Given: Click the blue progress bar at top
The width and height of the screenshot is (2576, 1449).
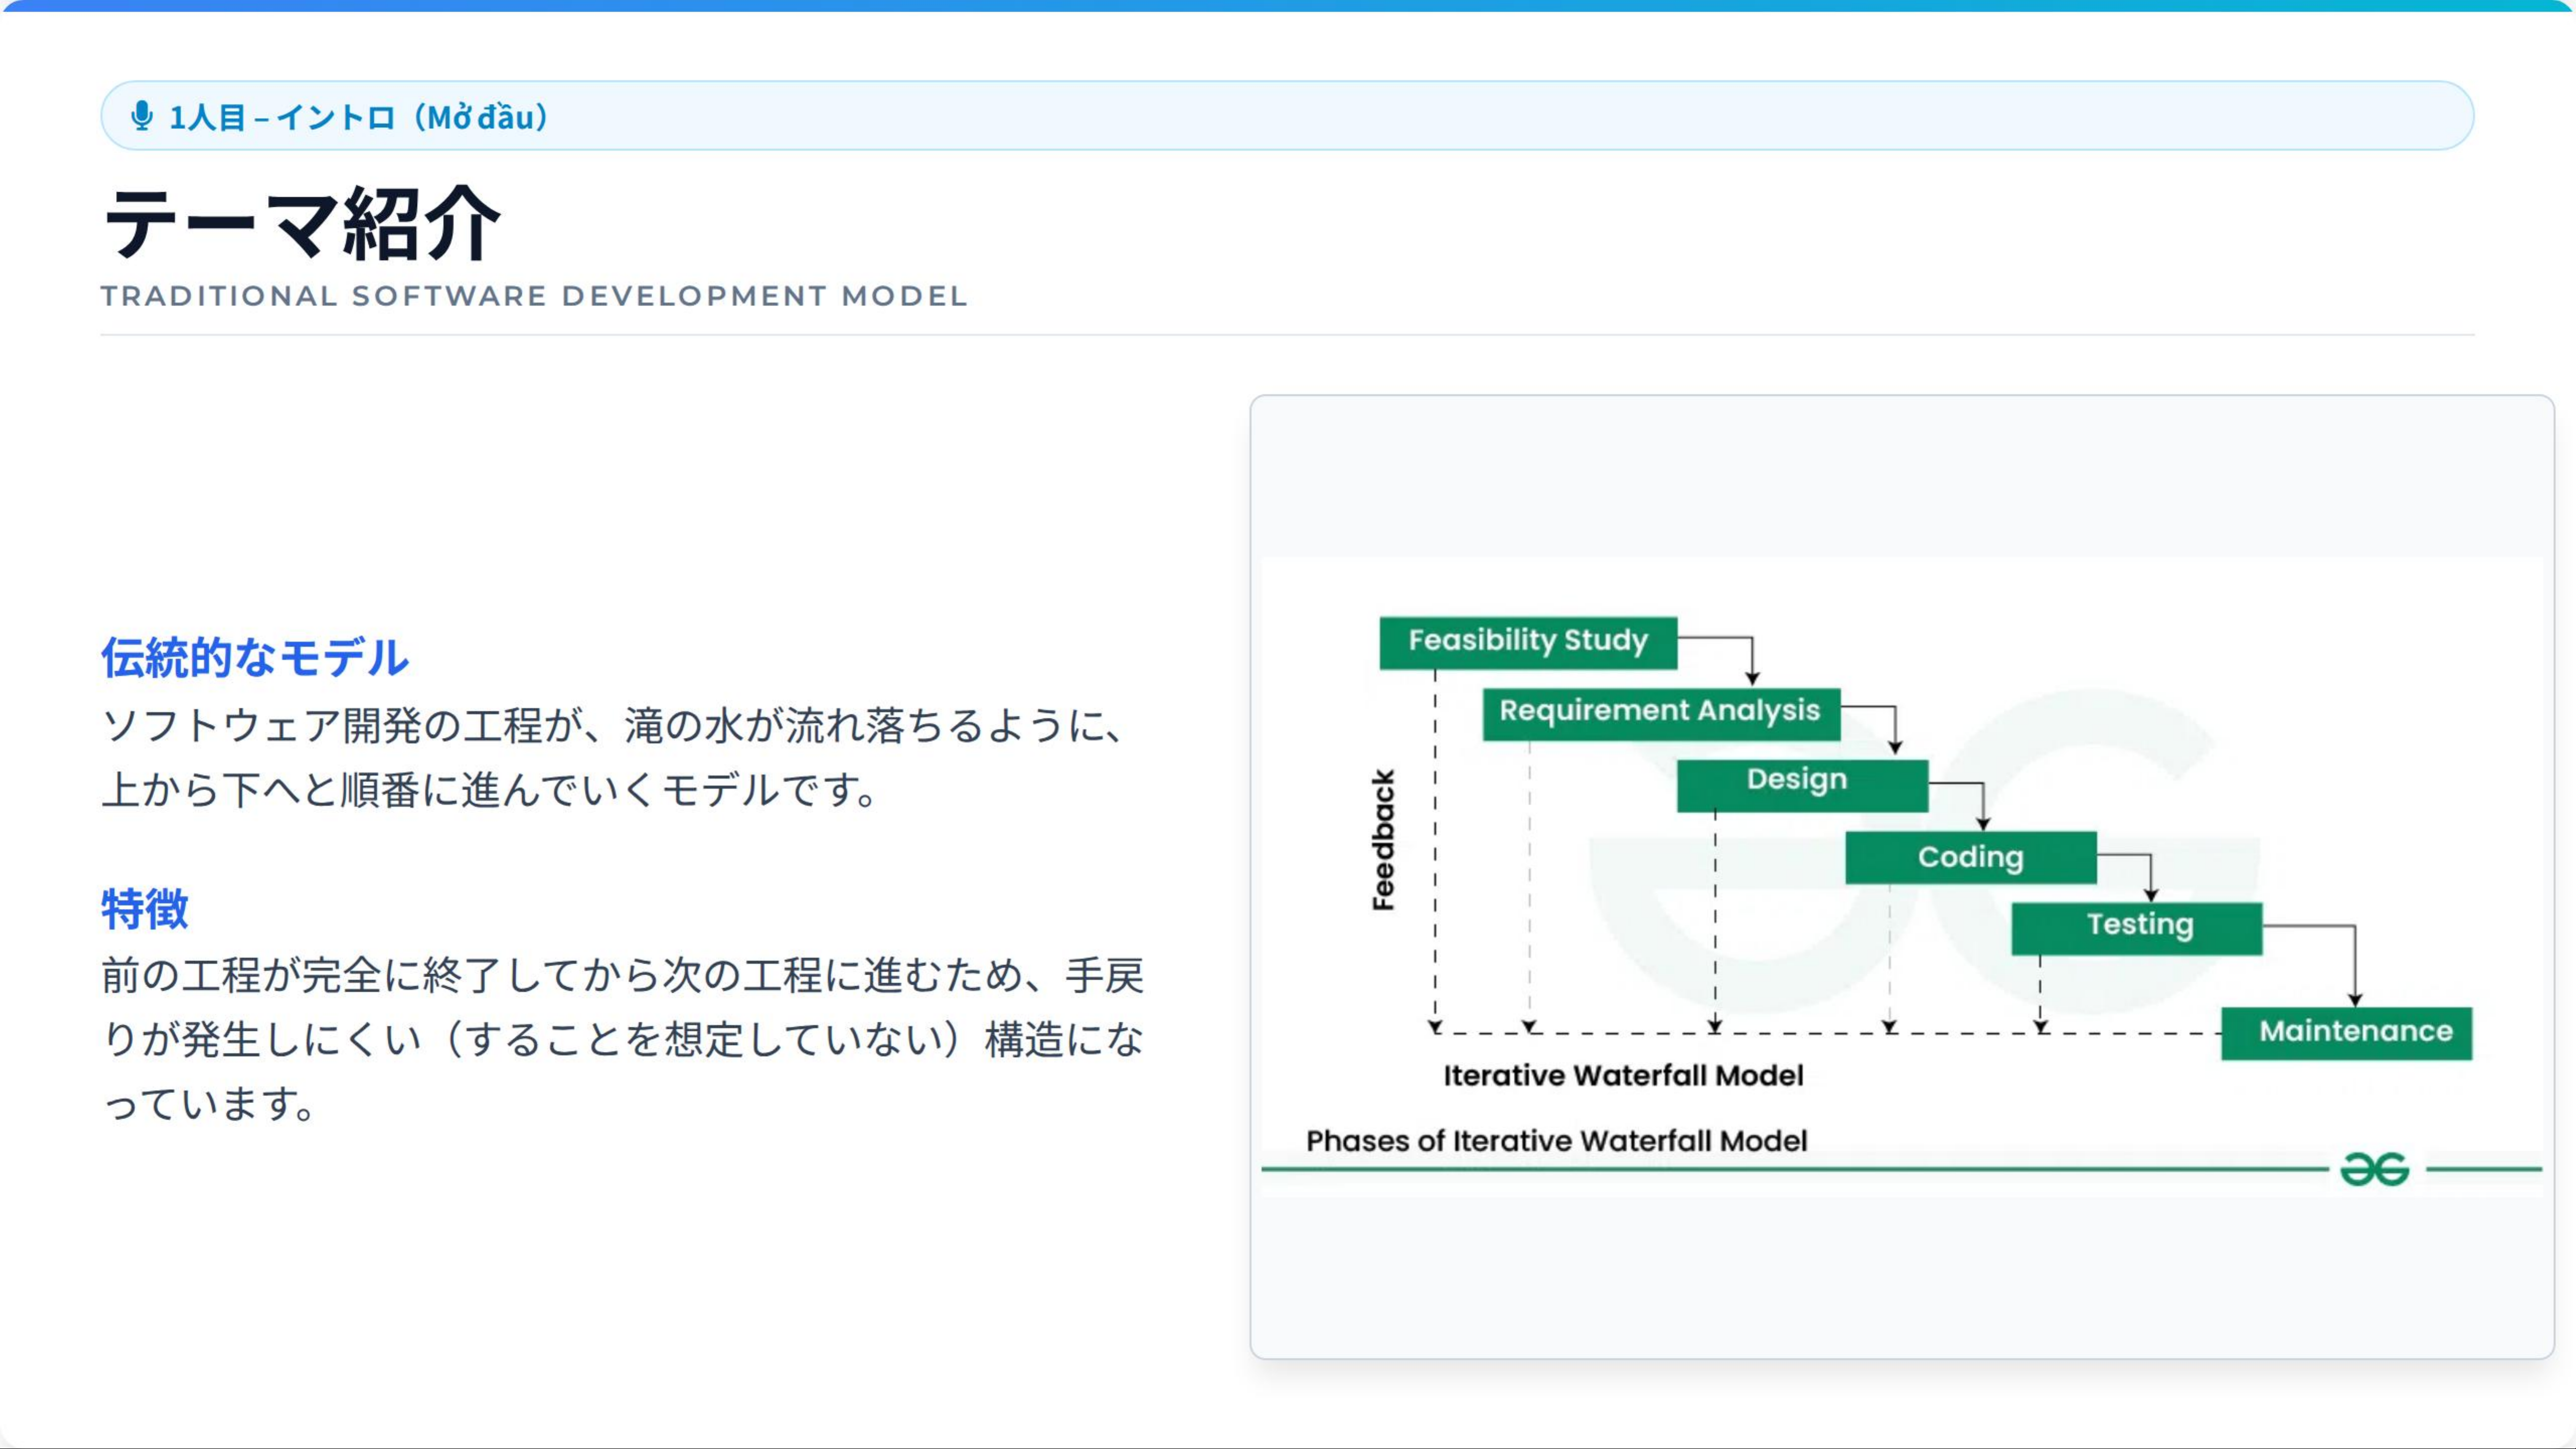Looking at the screenshot, I should click(1288, 5).
